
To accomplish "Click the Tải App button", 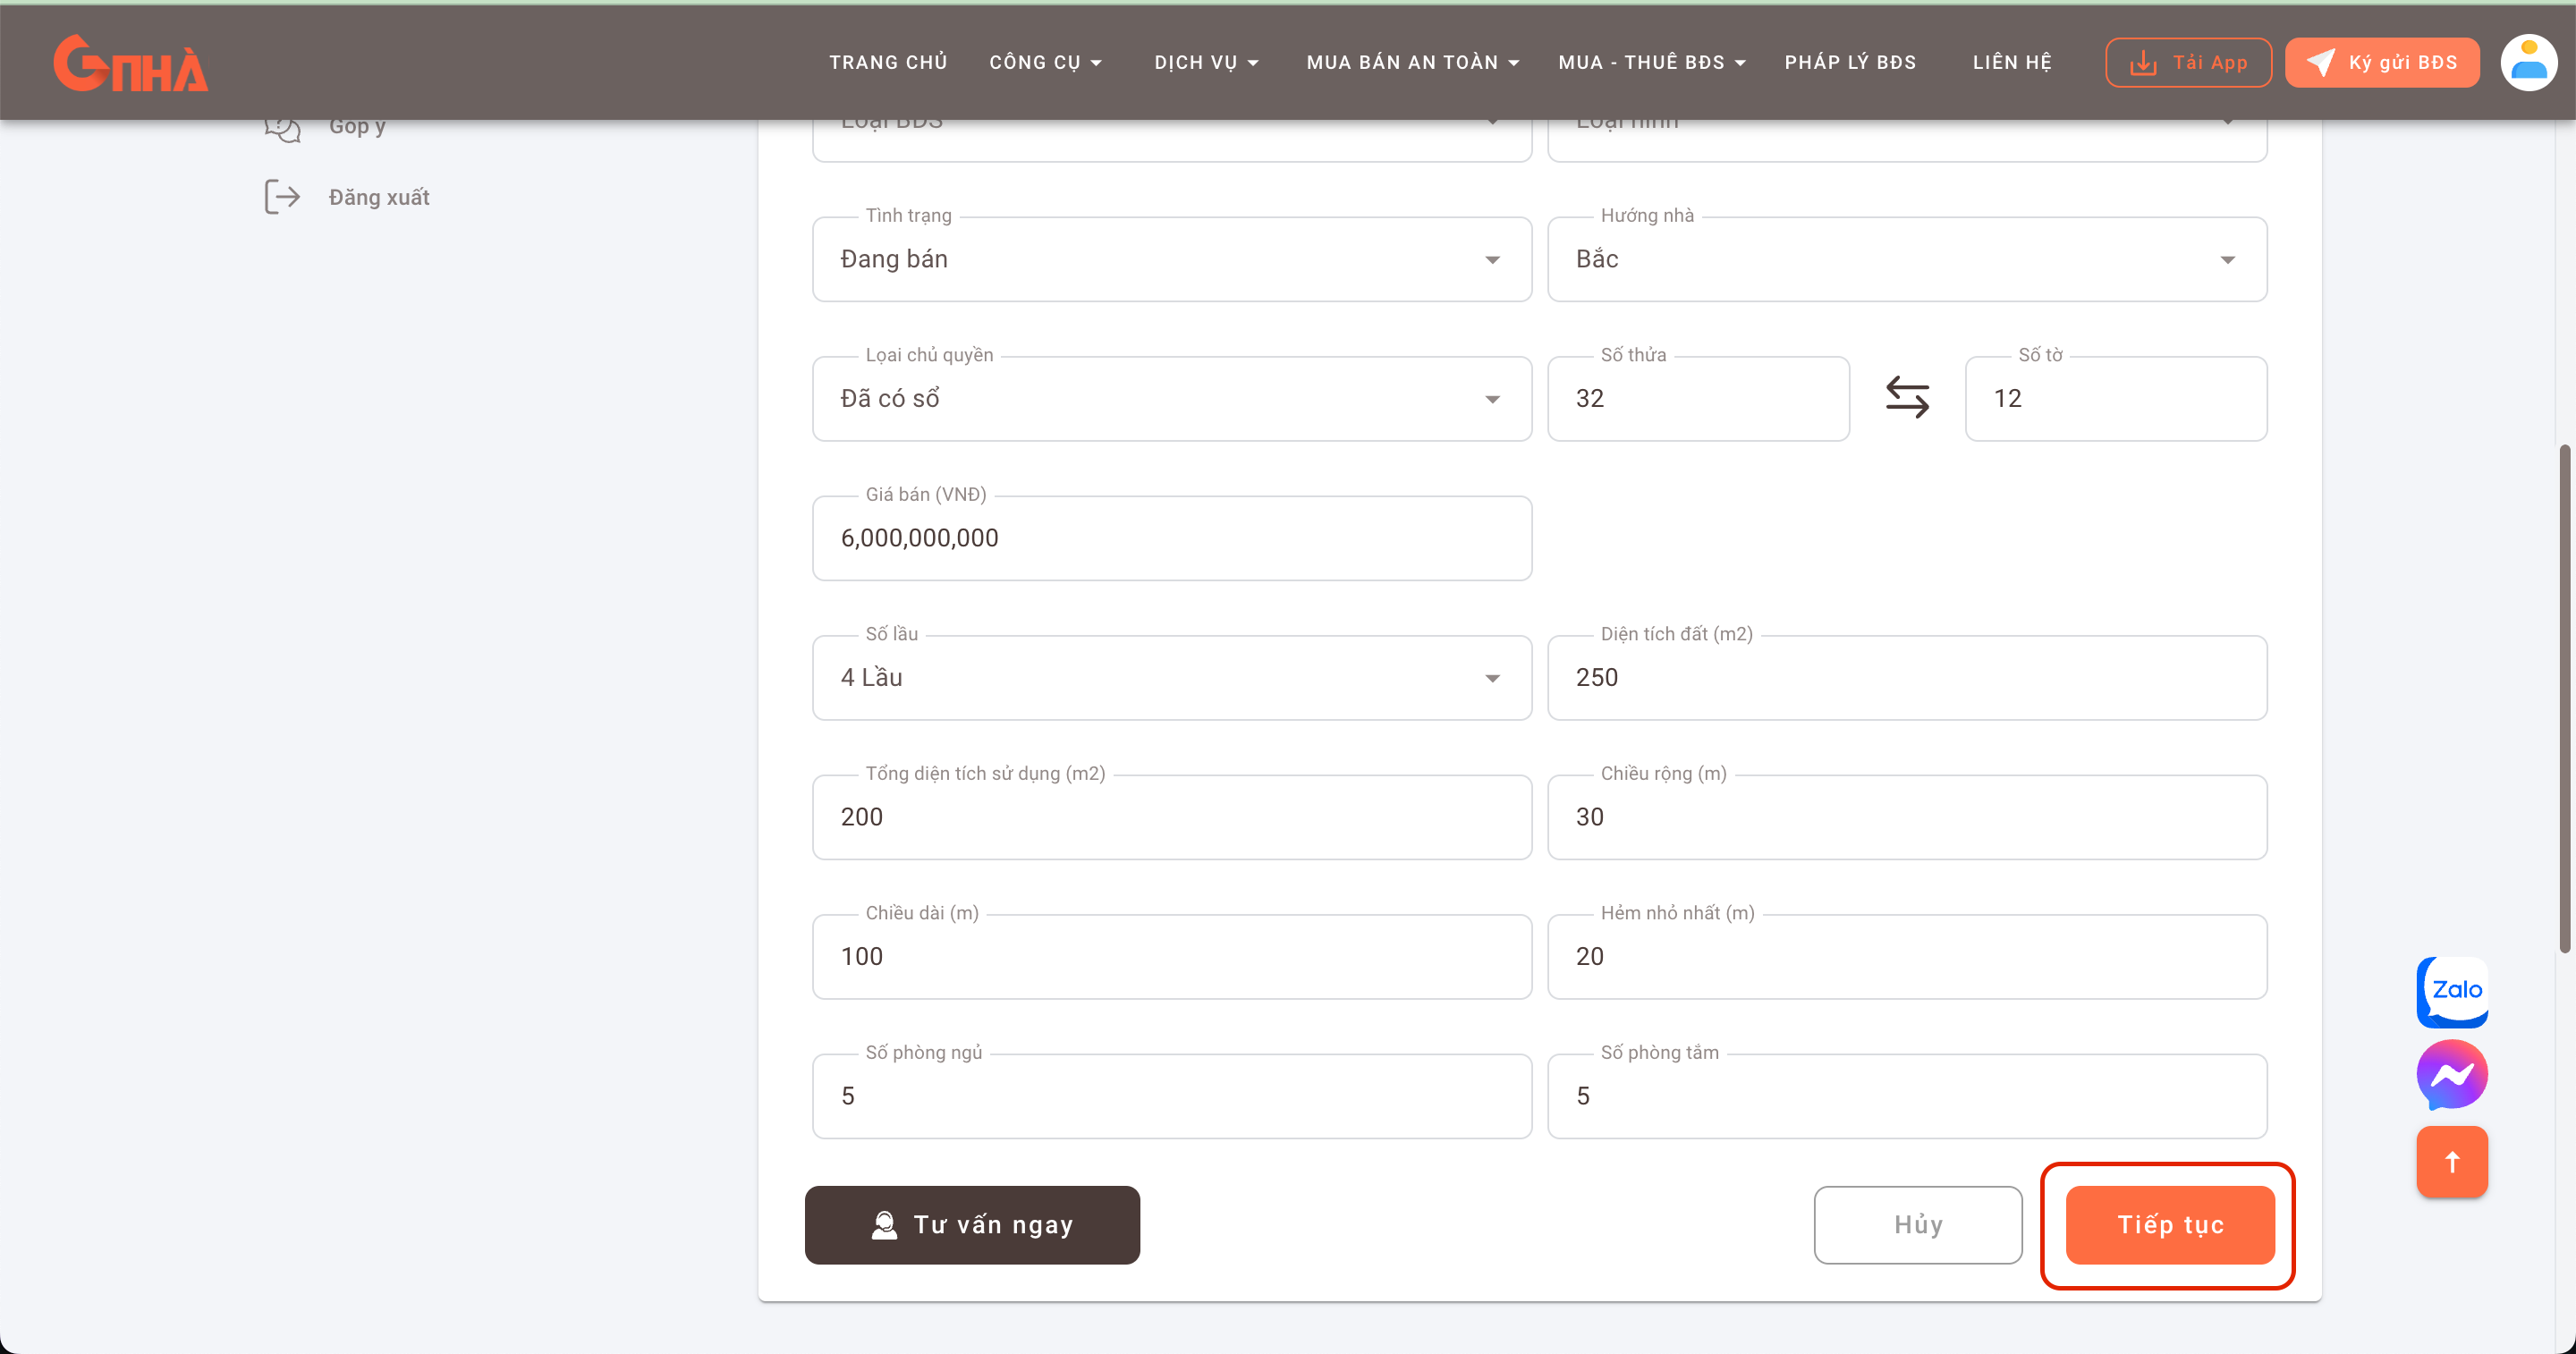I will [x=2188, y=63].
